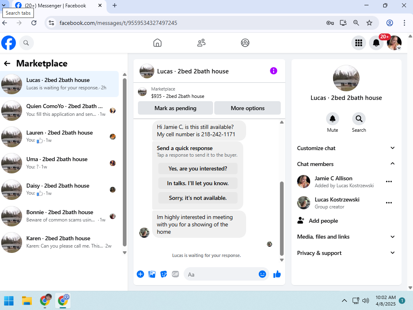Choose a GIF icon
Screen dimensions: 413x310
click(175, 274)
